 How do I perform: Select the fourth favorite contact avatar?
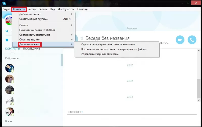pos(10,101)
